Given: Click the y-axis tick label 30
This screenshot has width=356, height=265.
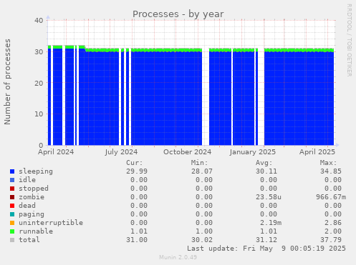Looking at the screenshot, I should pyautogui.click(x=39, y=51).
